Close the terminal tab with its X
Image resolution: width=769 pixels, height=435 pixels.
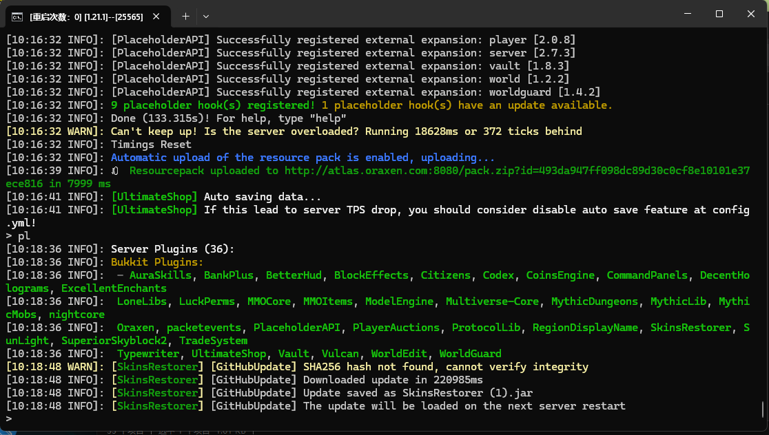(x=158, y=15)
